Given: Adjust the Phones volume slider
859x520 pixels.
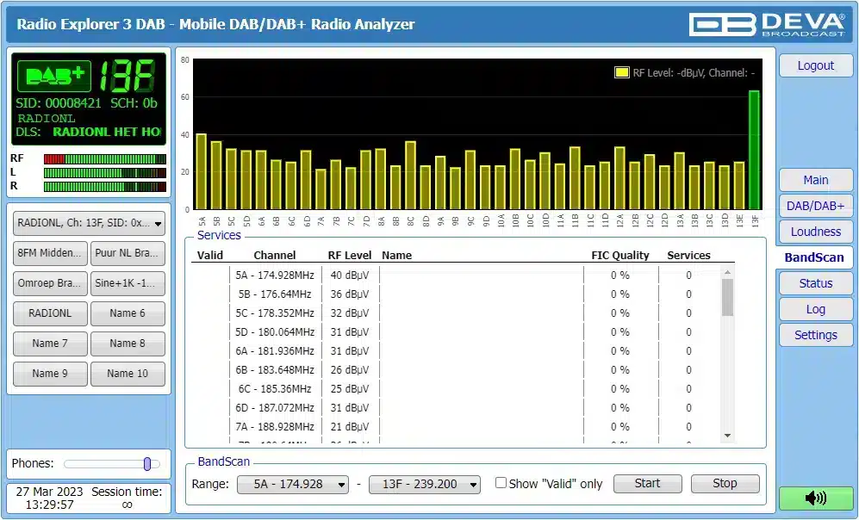Looking at the screenshot, I should [x=147, y=464].
